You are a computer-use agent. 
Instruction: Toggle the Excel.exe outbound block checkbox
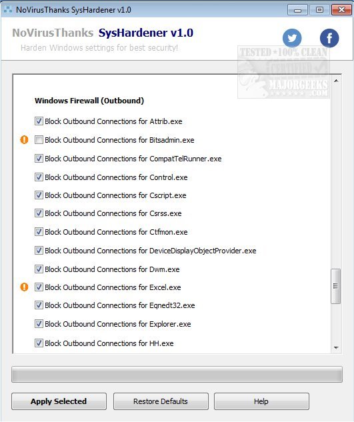point(39,287)
